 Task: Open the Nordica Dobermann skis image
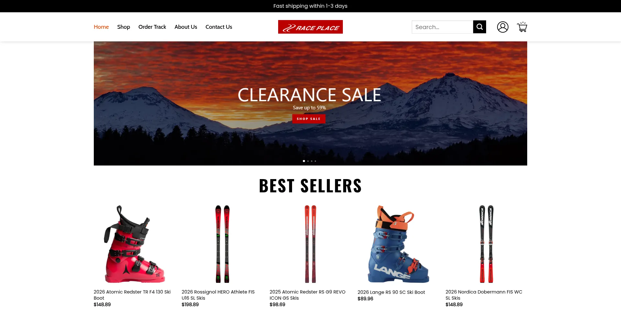(x=486, y=244)
